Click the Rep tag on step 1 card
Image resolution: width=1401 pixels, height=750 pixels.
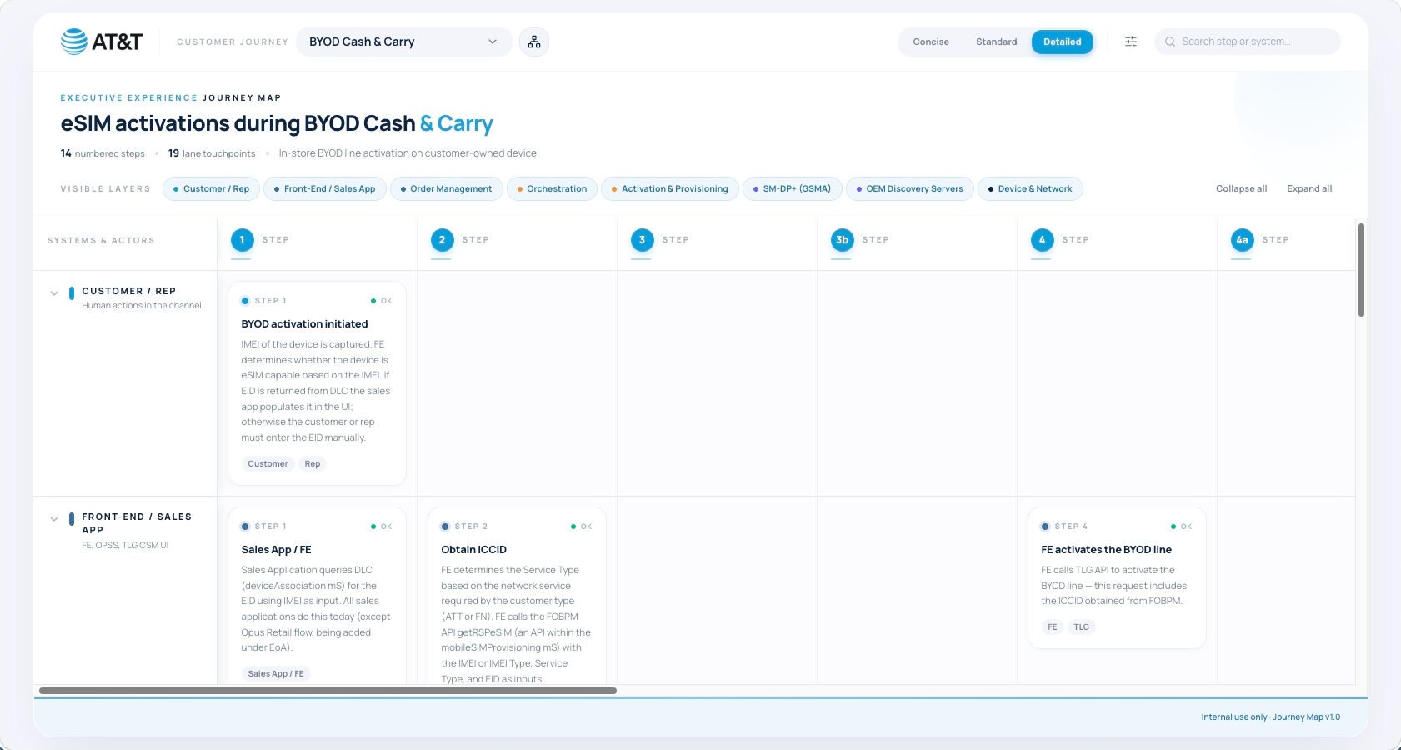point(313,464)
